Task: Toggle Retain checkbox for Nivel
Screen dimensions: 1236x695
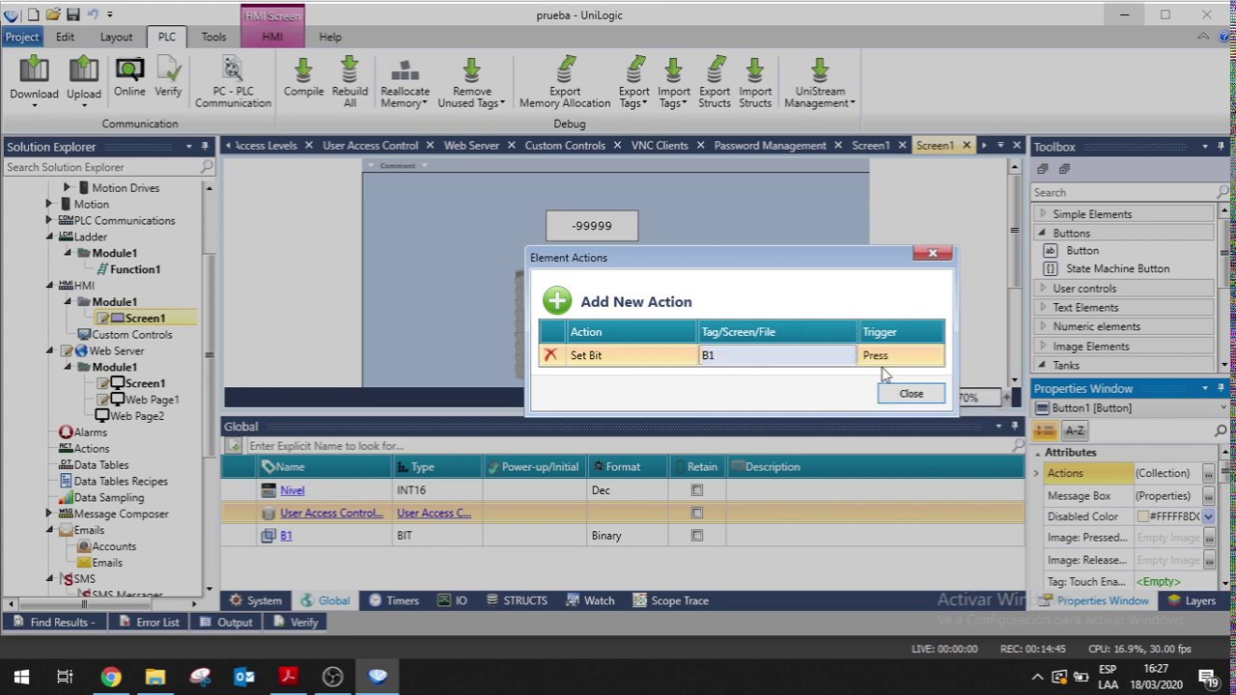Action: [x=697, y=490]
